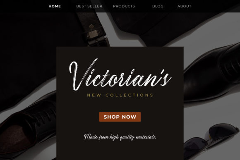
Task: Open the HOME navigation link
Action: pos(55,6)
